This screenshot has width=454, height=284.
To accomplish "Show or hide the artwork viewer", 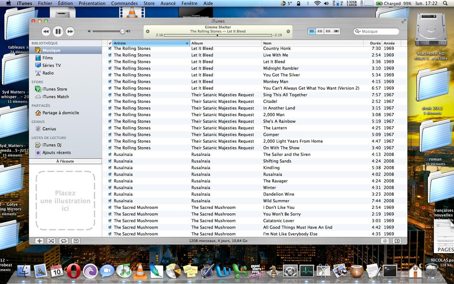I will coord(76,241).
